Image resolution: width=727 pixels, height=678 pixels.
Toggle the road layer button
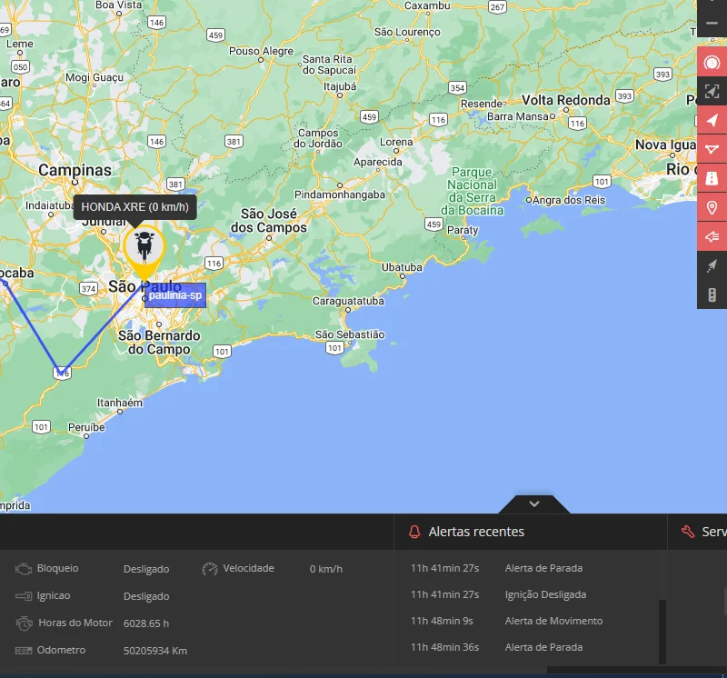712,178
